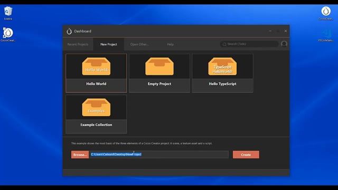Switch to the Recent Projects tab
The image size is (338, 190).
(78, 44)
